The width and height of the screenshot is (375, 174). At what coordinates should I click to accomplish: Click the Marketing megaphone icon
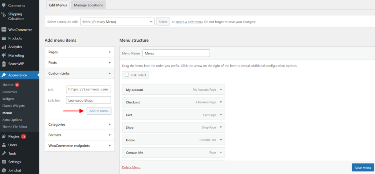point(4,55)
